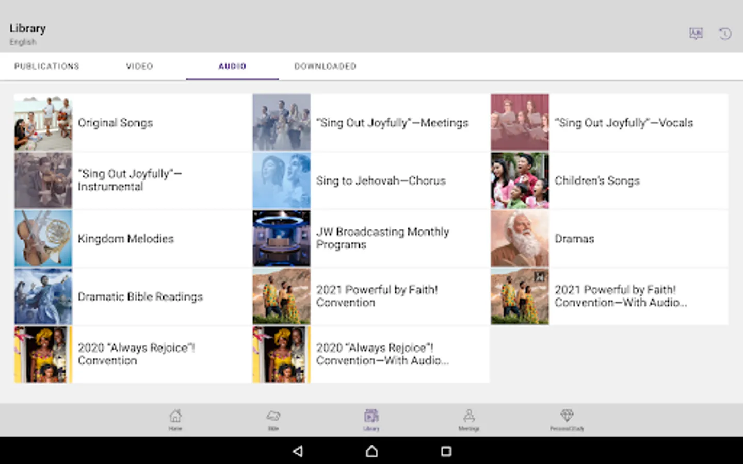The width and height of the screenshot is (743, 464).
Task: Tap the Android home button
Action: pyautogui.click(x=372, y=452)
